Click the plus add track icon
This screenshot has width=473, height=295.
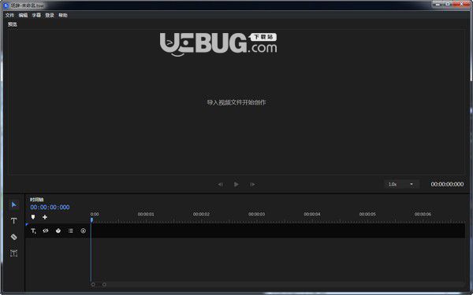click(45, 217)
